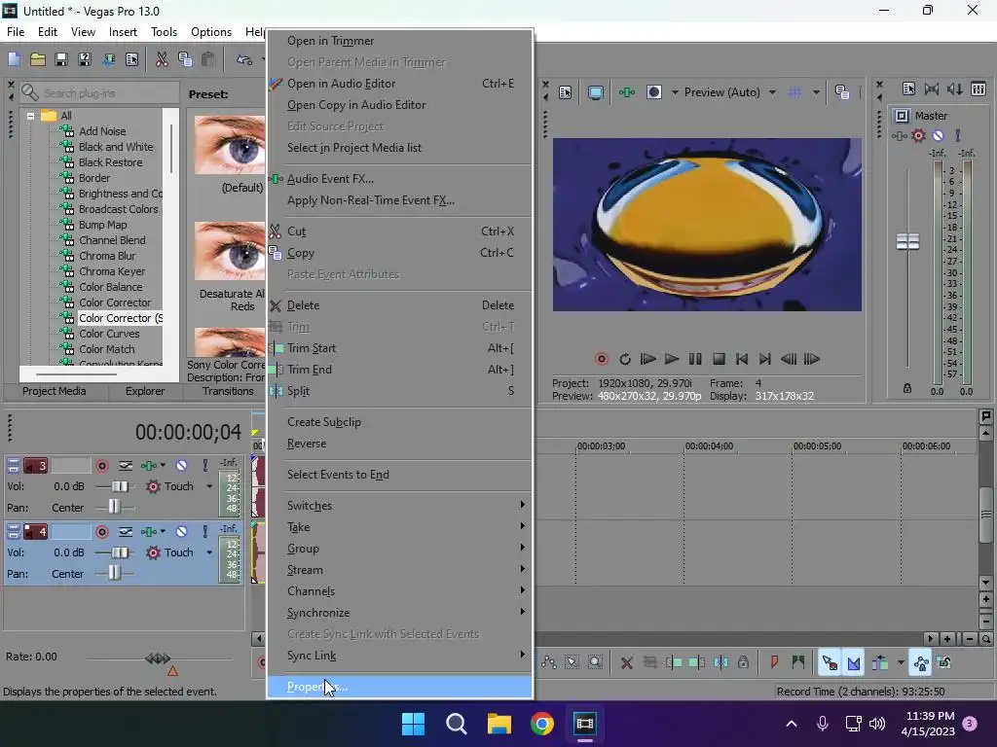Screen dimensions: 997x747
Task: Click the New project toolbar icon
Action: tap(14, 59)
